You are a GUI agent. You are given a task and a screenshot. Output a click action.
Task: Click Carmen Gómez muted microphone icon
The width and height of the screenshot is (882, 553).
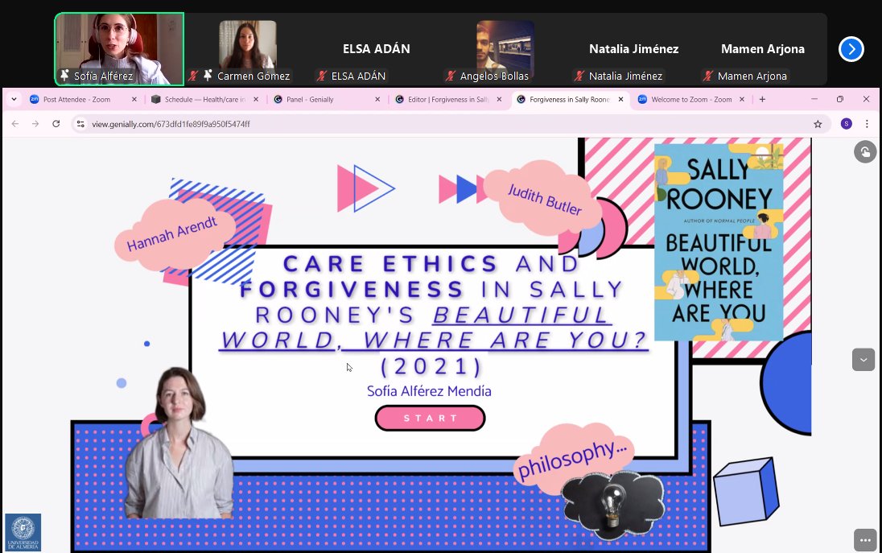tap(193, 76)
